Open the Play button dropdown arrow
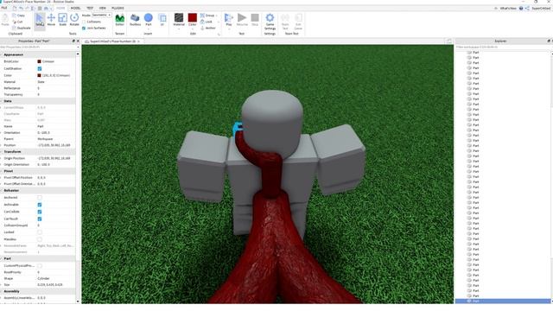 click(x=228, y=29)
